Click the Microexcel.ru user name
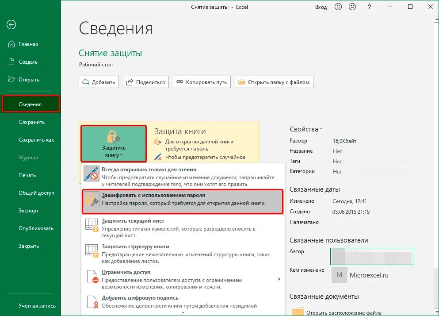 (369, 275)
